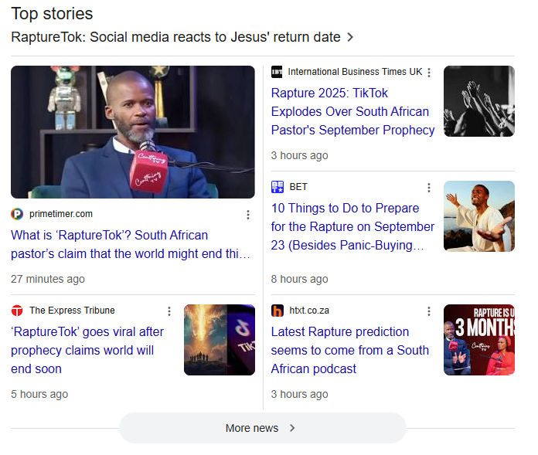Open The Express Tribune story options
This screenshot has height=455, width=538.
(x=169, y=311)
